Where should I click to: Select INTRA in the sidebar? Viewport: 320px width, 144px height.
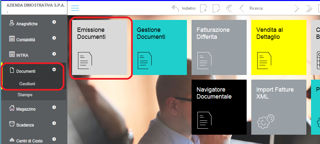[22, 55]
